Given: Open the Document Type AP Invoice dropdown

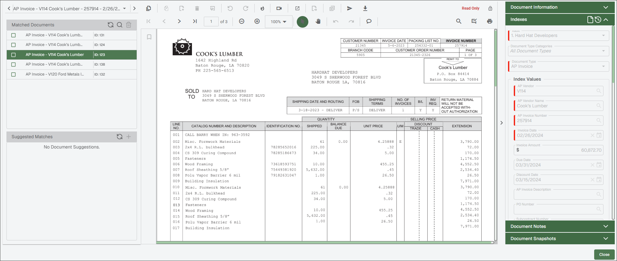Looking at the screenshot, I should click(x=558, y=66).
